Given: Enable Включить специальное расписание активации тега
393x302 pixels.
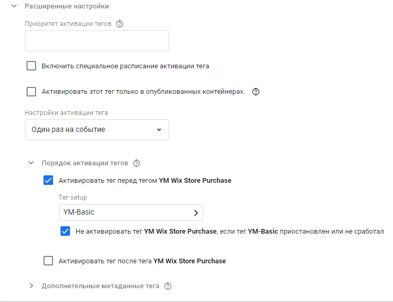Looking at the screenshot, I should pos(31,66).
